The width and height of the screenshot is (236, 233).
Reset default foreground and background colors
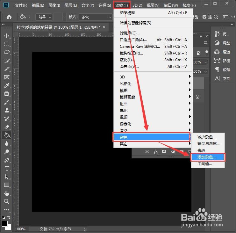pos(3,217)
